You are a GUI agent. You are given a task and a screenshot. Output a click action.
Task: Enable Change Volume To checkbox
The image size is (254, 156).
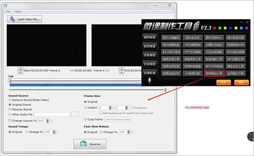pyautogui.click(x=10, y=121)
